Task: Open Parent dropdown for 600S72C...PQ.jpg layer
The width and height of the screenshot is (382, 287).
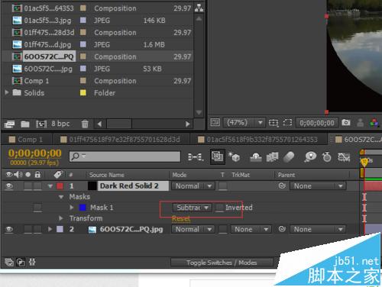Action: point(318,229)
